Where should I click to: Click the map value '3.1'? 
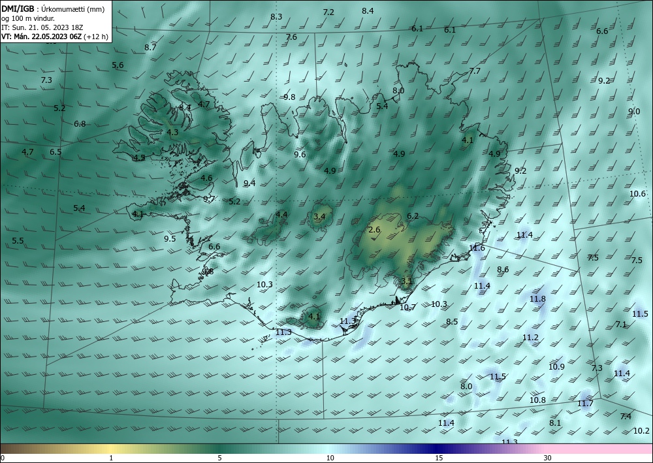coord(406,281)
